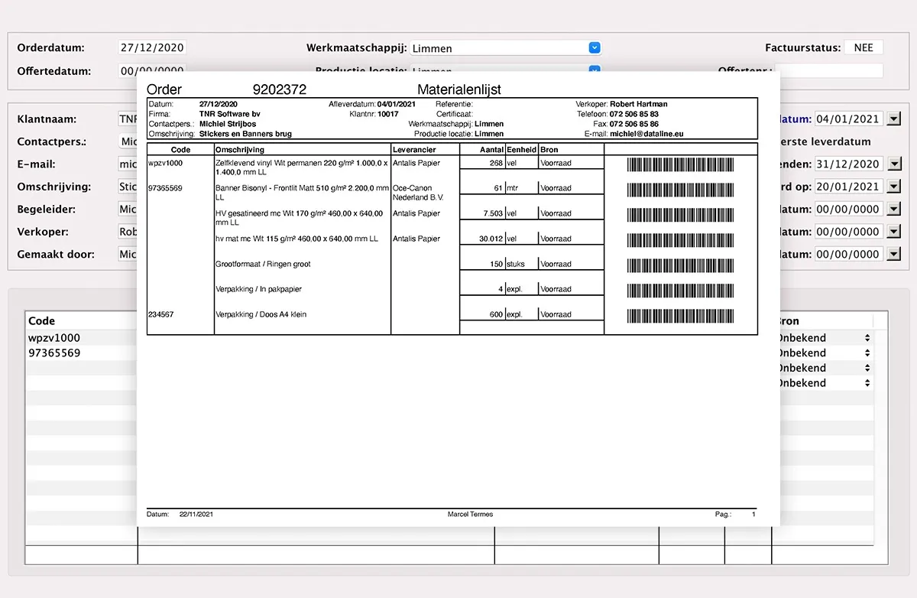This screenshot has width=917, height=598.
Task: Click barcode for Zelfklevend vinyl Wit row
Action: coord(680,164)
